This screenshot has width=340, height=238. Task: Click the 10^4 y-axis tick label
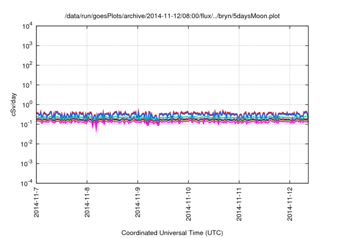[x=28, y=26]
